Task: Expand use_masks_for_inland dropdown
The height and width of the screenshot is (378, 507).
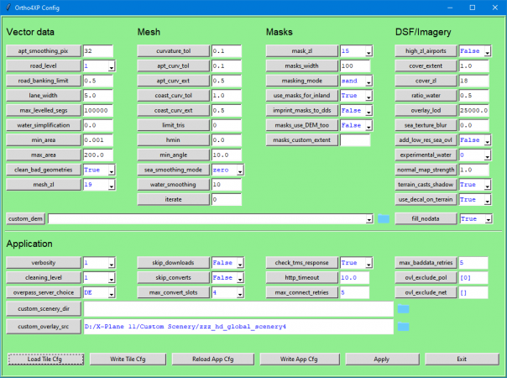Action: pyautogui.click(x=368, y=96)
